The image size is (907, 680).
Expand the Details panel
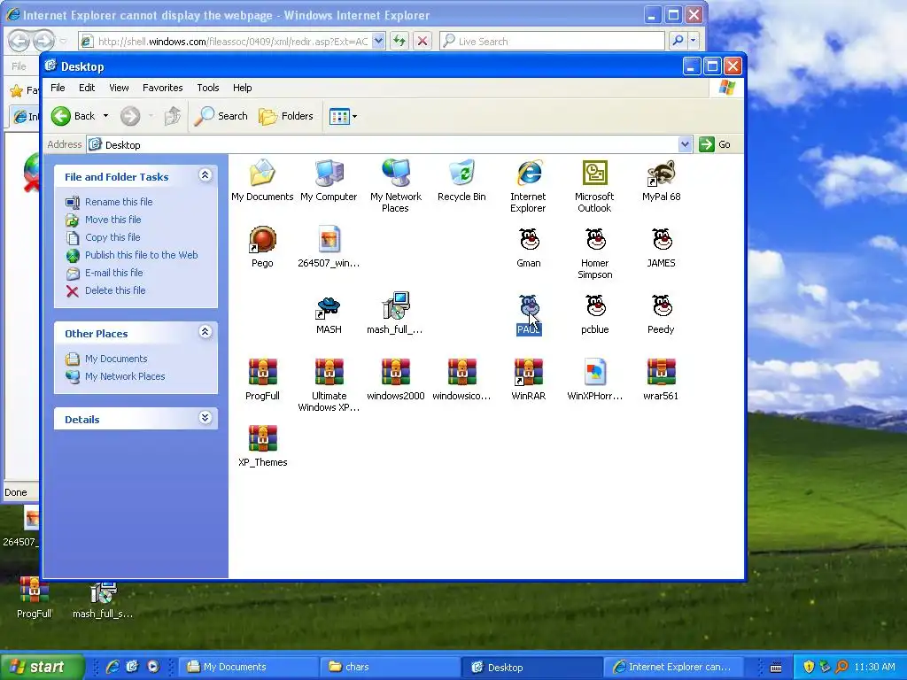[x=205, y=418]
